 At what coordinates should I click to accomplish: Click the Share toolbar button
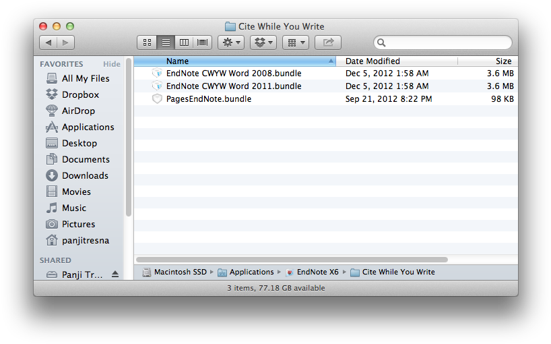[328, 42]
